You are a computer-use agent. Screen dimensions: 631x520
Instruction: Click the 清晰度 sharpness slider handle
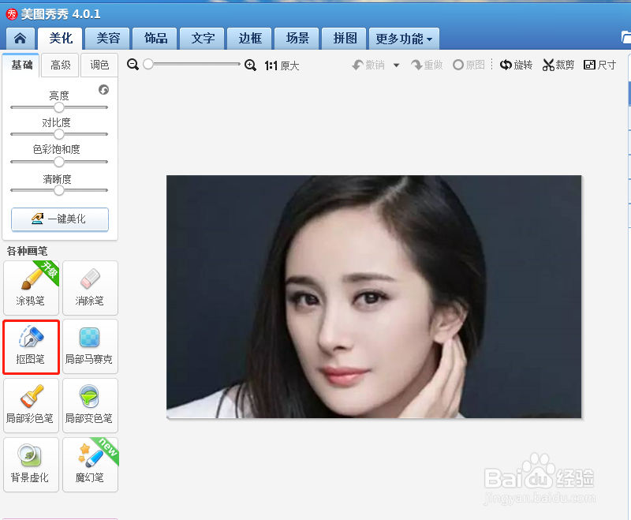(58, 190)
